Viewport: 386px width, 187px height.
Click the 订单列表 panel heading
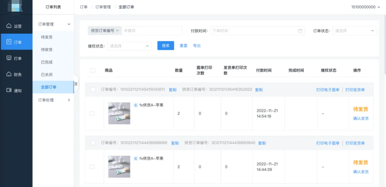tap(53, 7)
